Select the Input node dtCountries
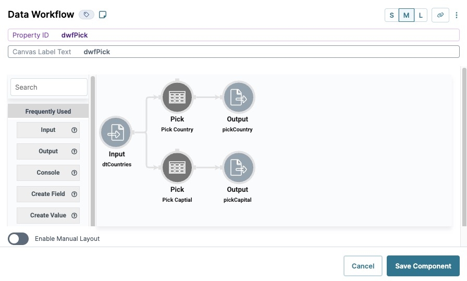 click(x=116, y=132)
